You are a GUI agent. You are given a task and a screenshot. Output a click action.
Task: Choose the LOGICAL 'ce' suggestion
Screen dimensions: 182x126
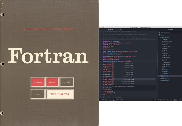[x=134, y=75]
